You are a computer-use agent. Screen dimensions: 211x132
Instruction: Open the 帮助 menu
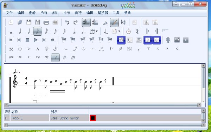pos(127,13)
